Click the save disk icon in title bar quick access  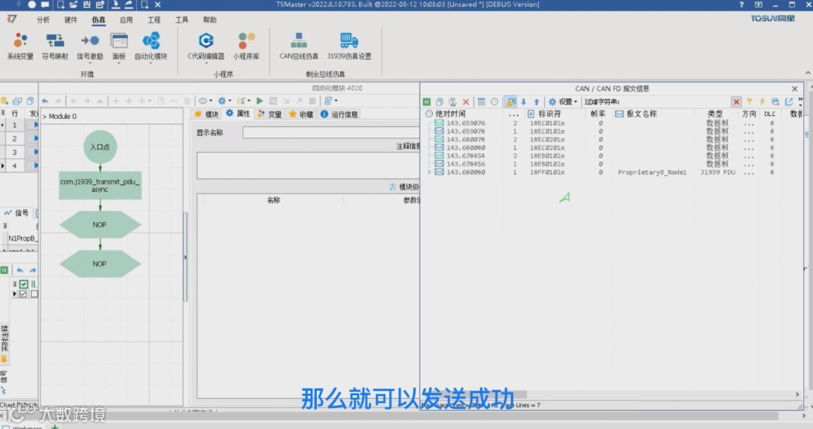[87, 5]
